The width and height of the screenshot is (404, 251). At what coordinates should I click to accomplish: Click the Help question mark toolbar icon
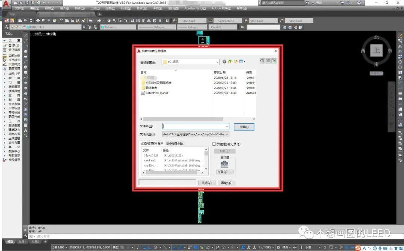tap(167, 21)
